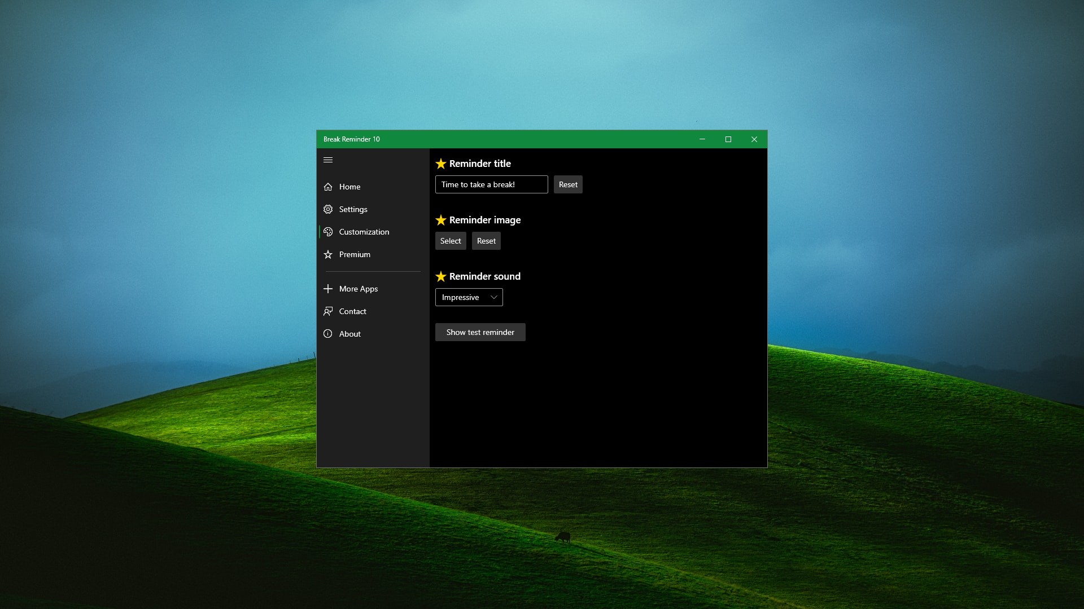Open the Premium page label
This screenshot has width=1084, height=609.
click(x=355, y=254)
